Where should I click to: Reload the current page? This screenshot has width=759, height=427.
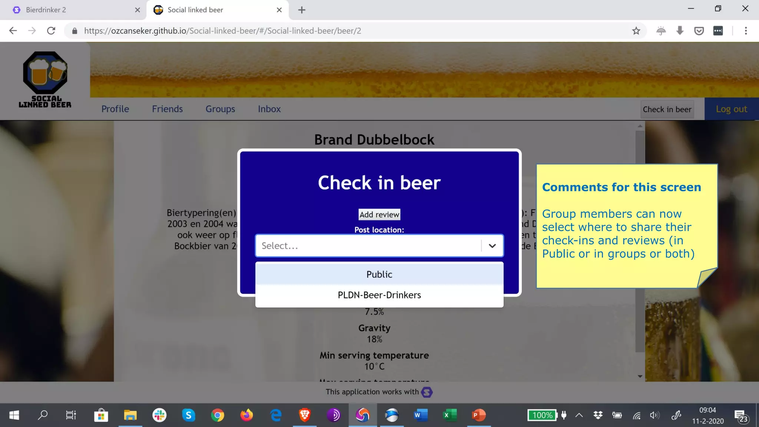[x=51, y=31]
